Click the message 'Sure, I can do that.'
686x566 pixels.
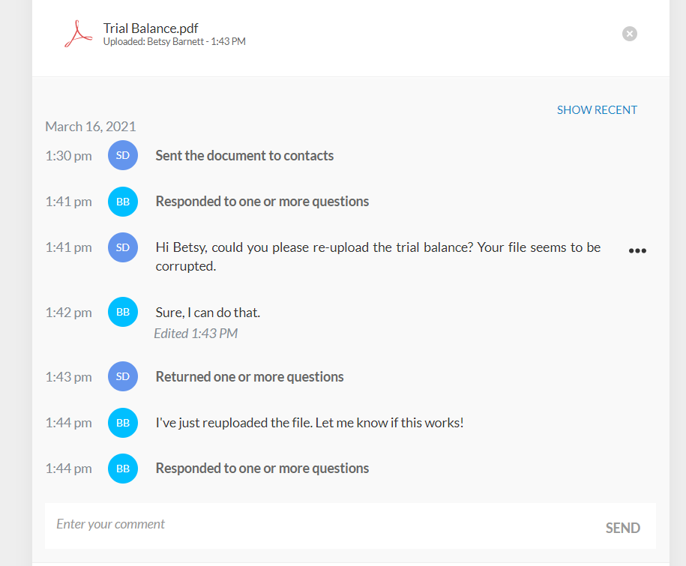(x=208, y=312)
